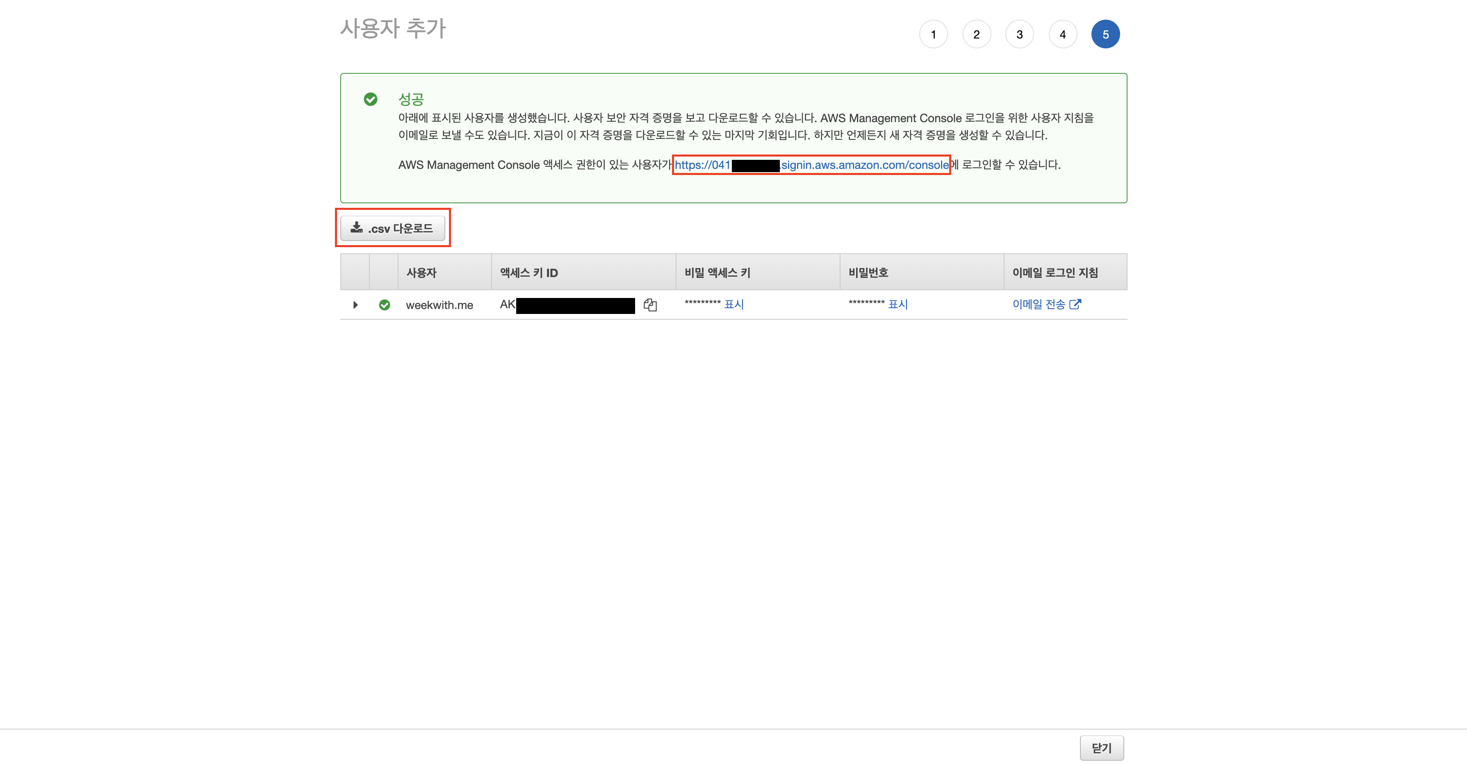Click the 액세스 키 ID column header
Image resolution: width=1467 pixels, height=764 pixels.
[528, 273]
